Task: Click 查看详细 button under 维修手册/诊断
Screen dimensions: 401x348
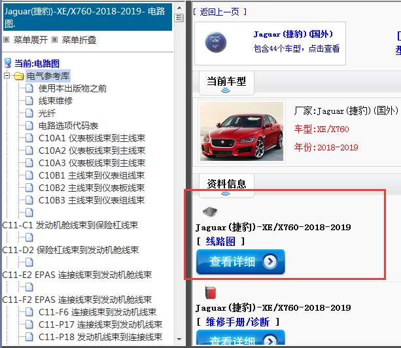Action: pyautogui.click(x=240, y=338)
